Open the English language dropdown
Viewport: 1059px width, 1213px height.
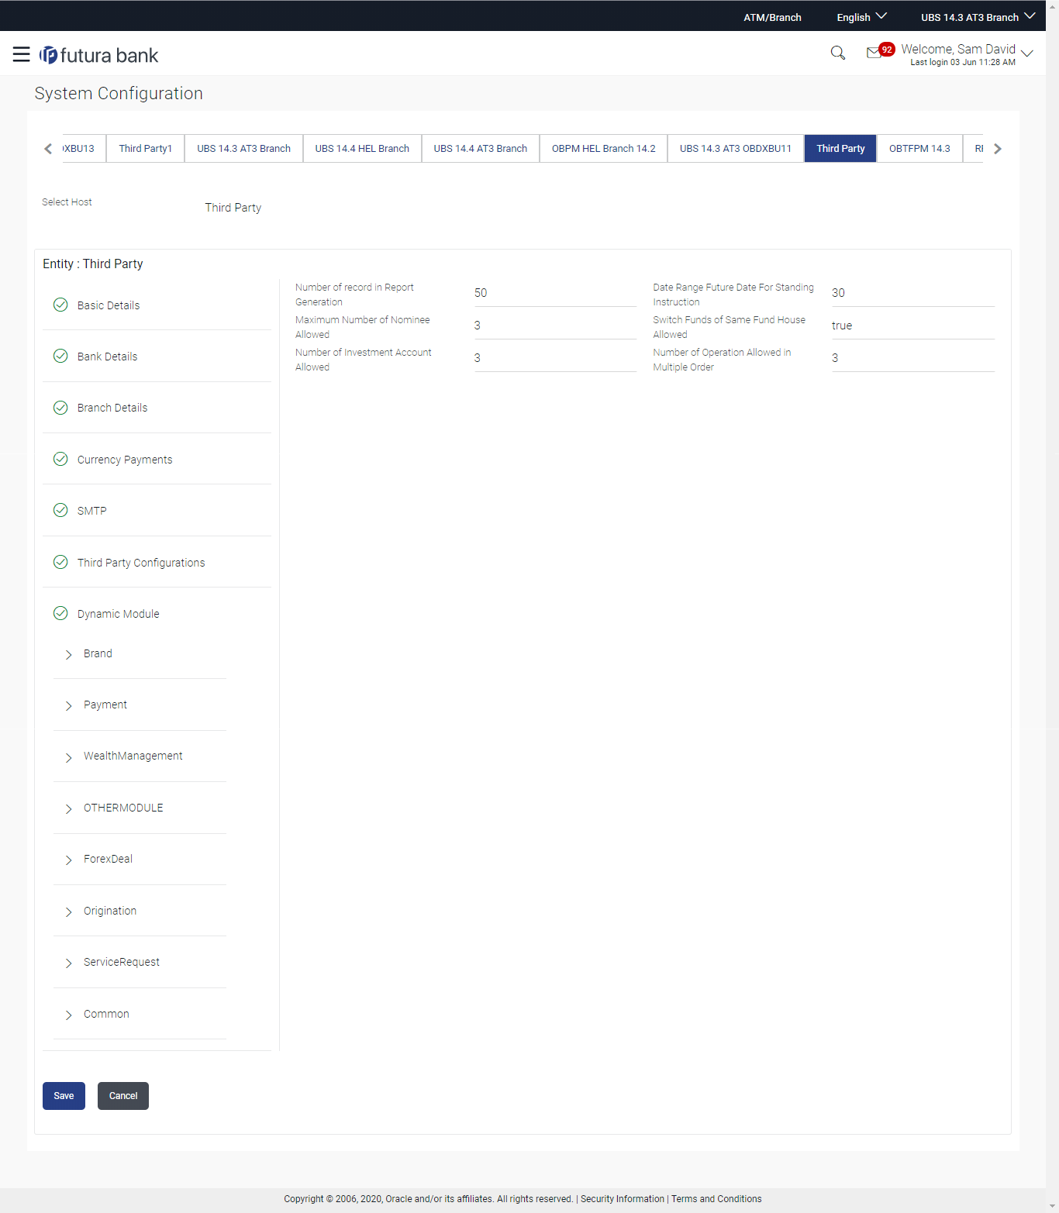(x=861, y=17)
